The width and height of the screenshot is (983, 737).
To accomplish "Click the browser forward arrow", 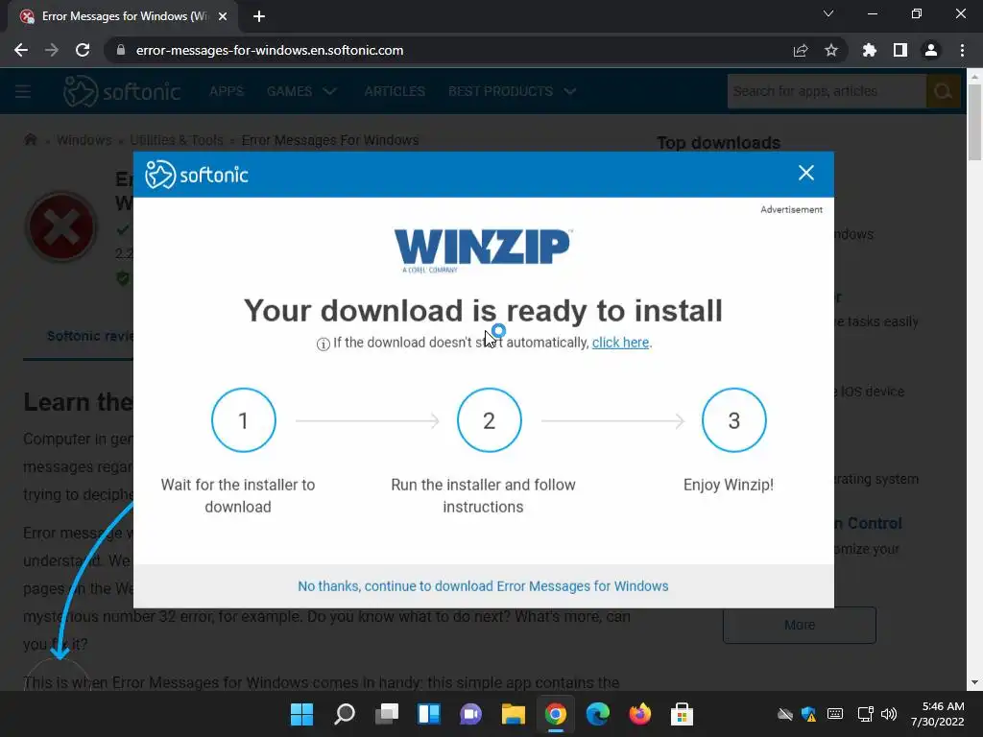I will (x=52, y=50).
